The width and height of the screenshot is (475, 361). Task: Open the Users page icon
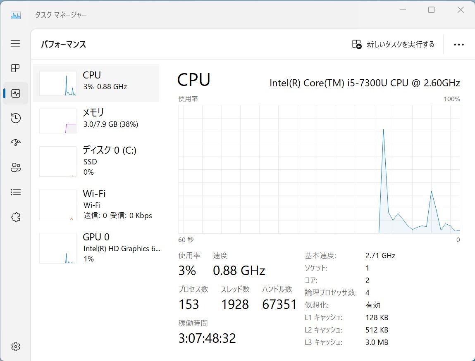tap(15, 167)
